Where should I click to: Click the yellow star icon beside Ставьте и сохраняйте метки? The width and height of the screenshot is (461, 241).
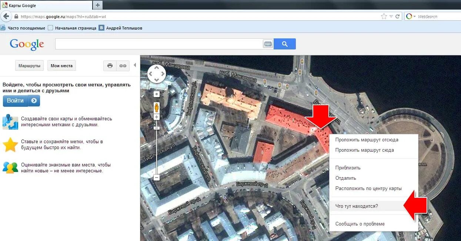coord(10,145)
